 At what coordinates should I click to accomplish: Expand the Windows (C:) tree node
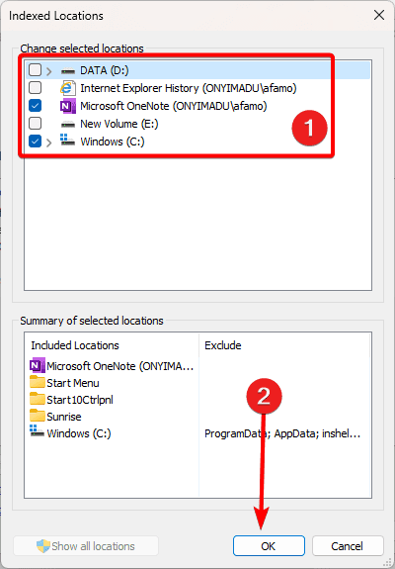[49, 142]
